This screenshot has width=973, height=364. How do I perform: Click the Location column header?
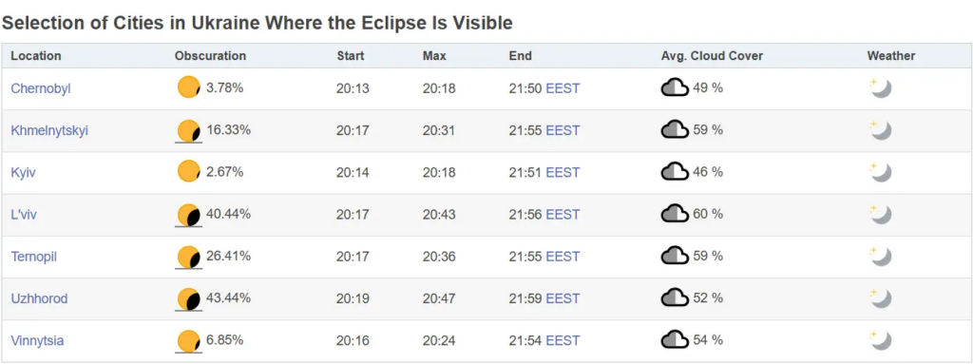tap(36, 56)
